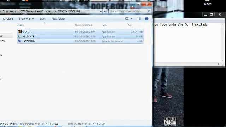This screenshot has height=127, width=226.
Task: Click the 64 KB size cell
Action: click(x=139, y=36)
